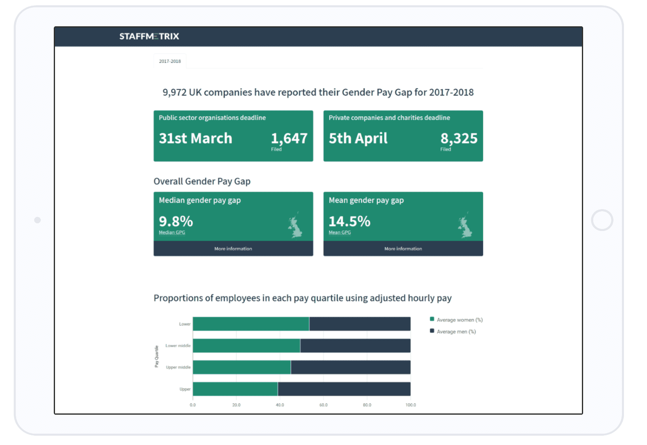Click the UK map icon in Median card
Viewport: 647px width, 445px height.
click(295, 225)
